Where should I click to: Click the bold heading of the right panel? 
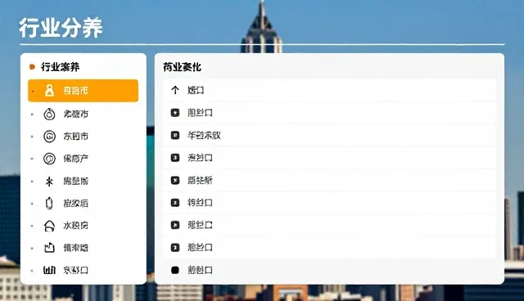click(182, 67)
